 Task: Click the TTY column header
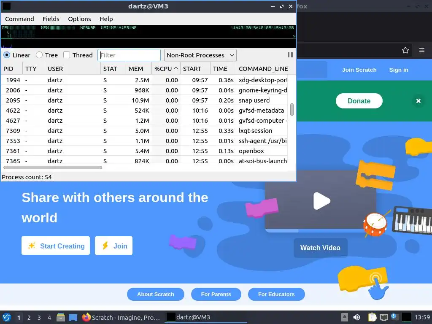(34, 69)
